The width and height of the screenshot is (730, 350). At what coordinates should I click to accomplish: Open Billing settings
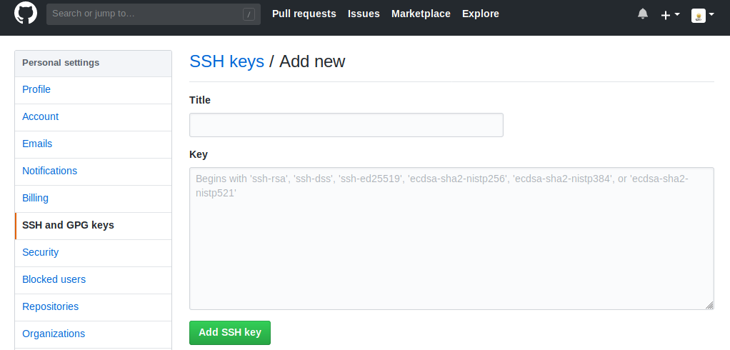(x=36, y=199)
